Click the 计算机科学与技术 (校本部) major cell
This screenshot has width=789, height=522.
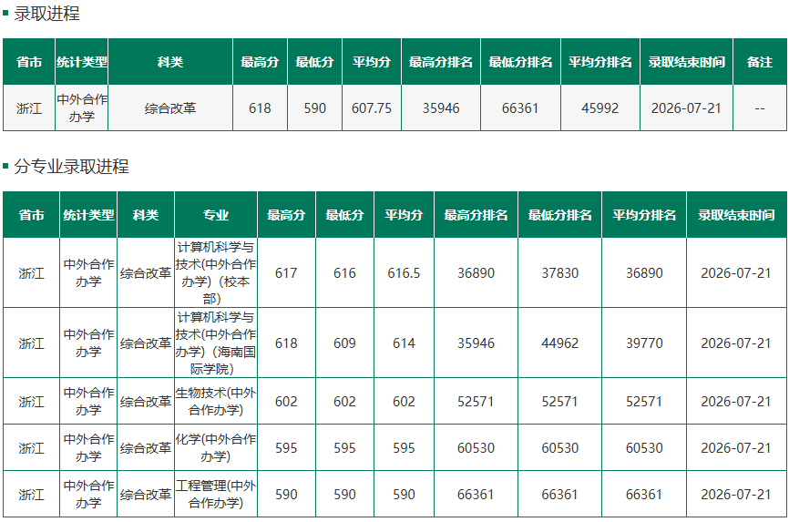click(x=216, y=272)
